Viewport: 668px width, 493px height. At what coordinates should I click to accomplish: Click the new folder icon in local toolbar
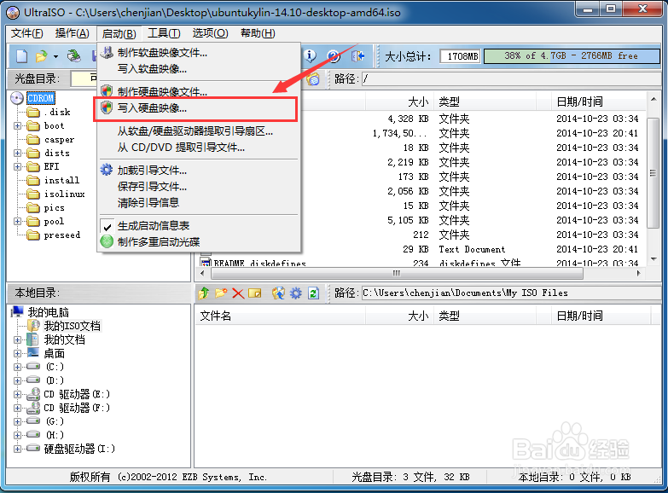tap(221, 293)
